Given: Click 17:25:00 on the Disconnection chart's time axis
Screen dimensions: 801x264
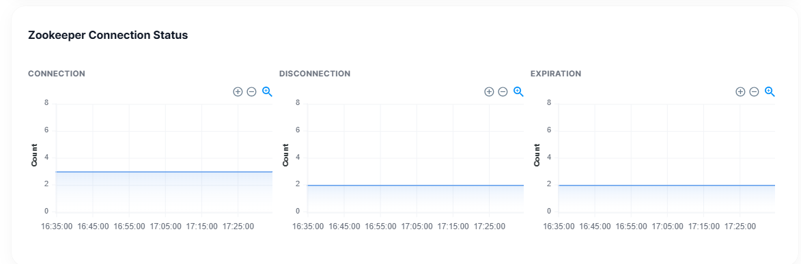Looking at the screenshot, I should [490, 226].
